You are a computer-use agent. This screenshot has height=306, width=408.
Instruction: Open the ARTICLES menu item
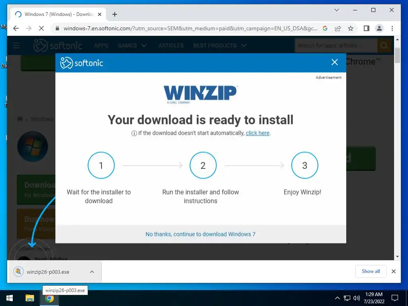[x=171, y=45]
